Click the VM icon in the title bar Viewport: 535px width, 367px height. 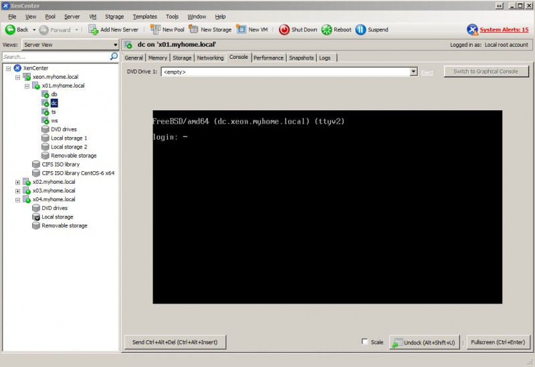coord(128,45)
